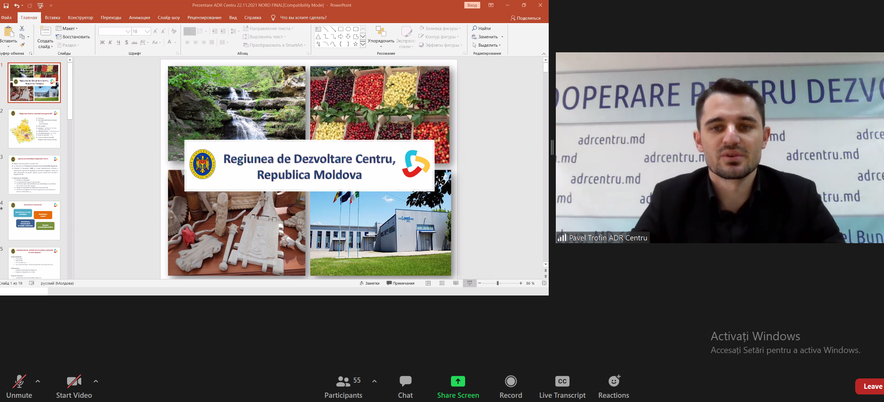This screenshot has height=402, width=884.
Task: Click the Record button in Zoom
Action: coord(510,381)
